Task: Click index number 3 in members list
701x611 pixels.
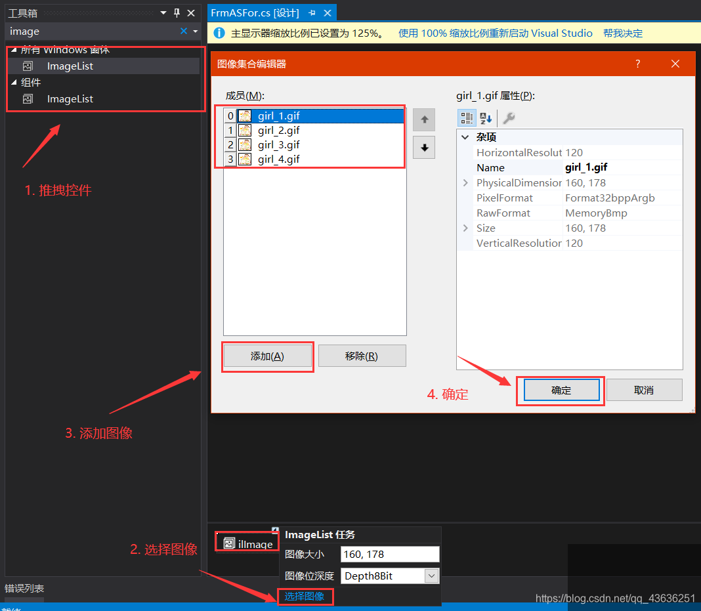Action: coord(230,159)
